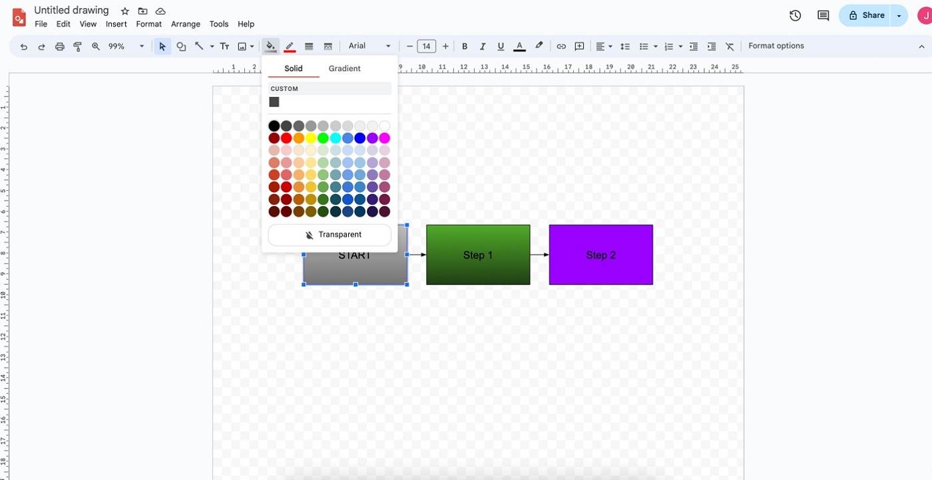Choose the Text box tool icon
The height and width of the screenshot is (480, 932).
click(x=224, y=47)
